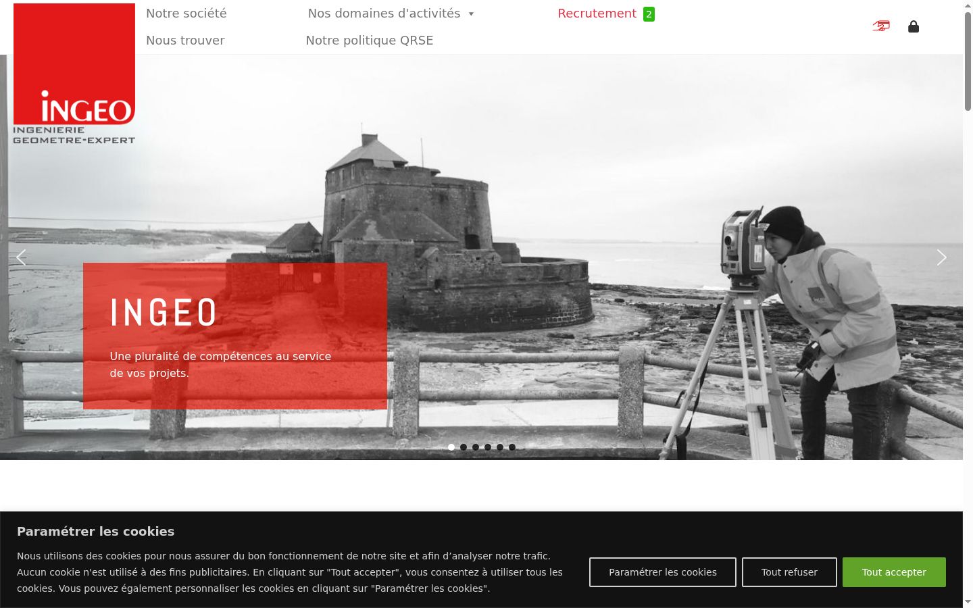Select the first carousel dot
This screenshot has height=608, width=973.
click(451, 447)
